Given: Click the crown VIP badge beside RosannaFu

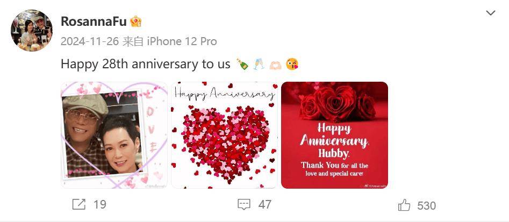Looking at the screenshot, I should 135,22.
